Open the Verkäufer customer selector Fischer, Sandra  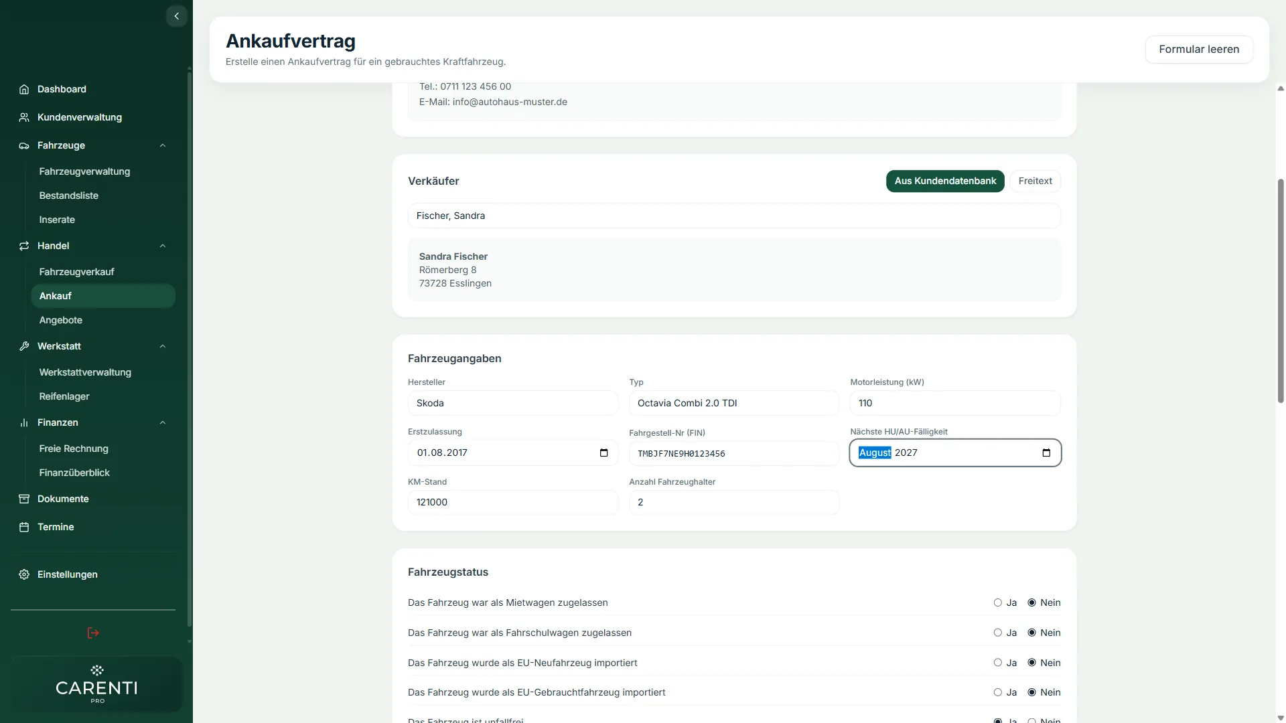[734, 216]
